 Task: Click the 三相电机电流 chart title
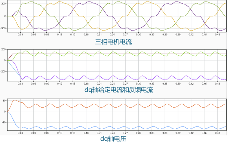113,42
